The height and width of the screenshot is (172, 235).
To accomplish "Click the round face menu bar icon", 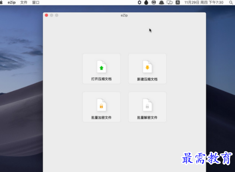I will tap(154, 3).
